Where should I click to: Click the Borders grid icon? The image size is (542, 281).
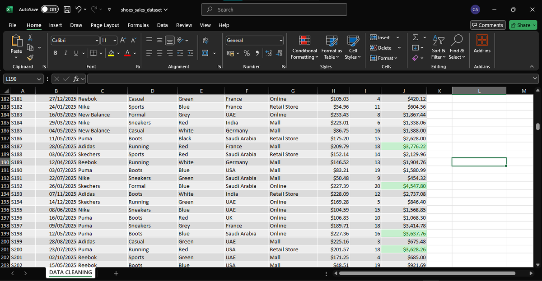(x=93, y=53)
